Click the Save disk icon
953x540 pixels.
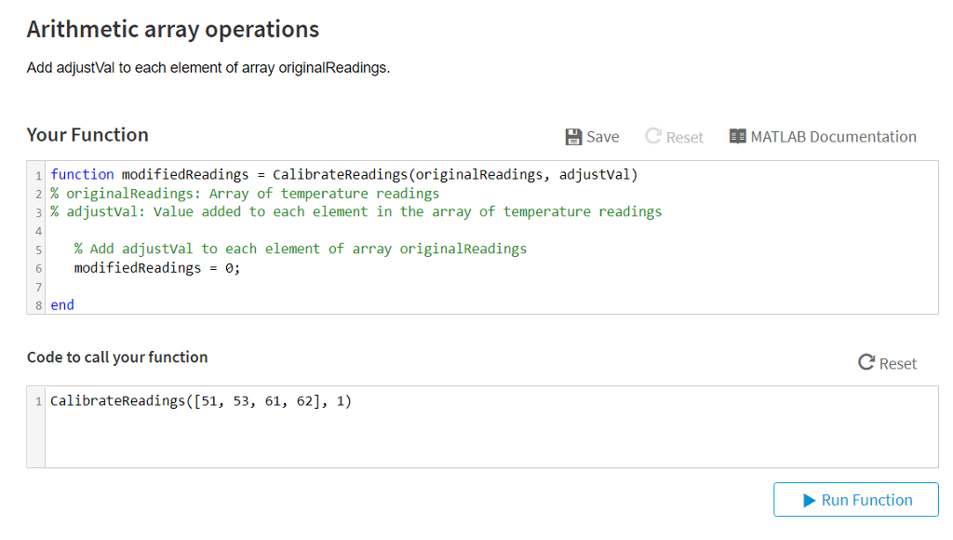574,136
